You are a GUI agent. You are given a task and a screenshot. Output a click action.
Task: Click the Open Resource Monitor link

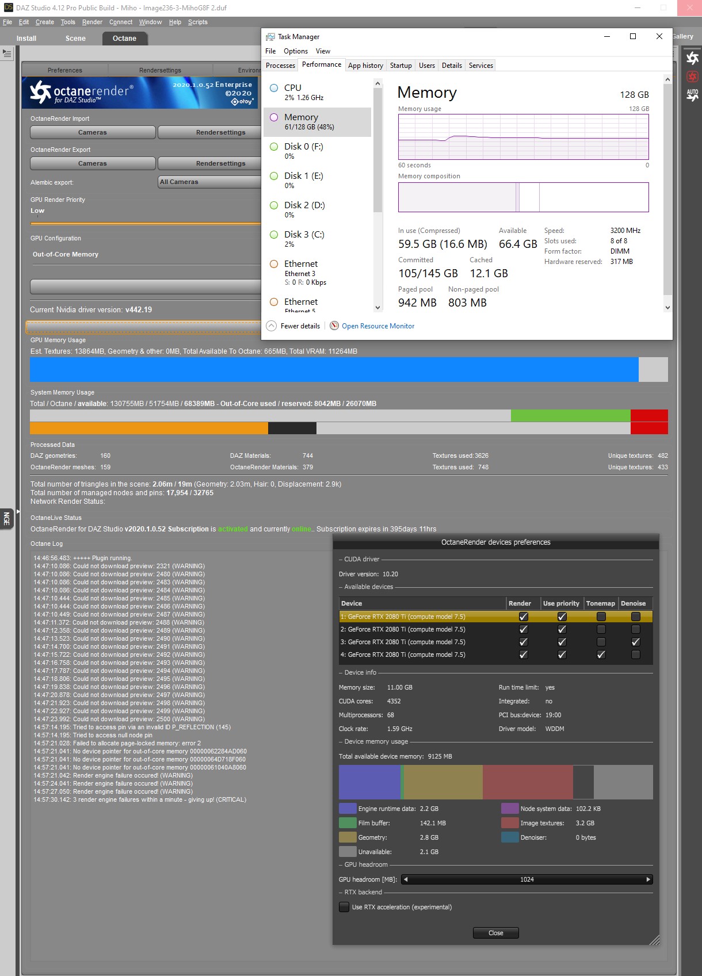(378, 326)
